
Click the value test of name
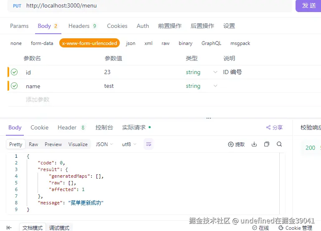[x=109, y=86]
